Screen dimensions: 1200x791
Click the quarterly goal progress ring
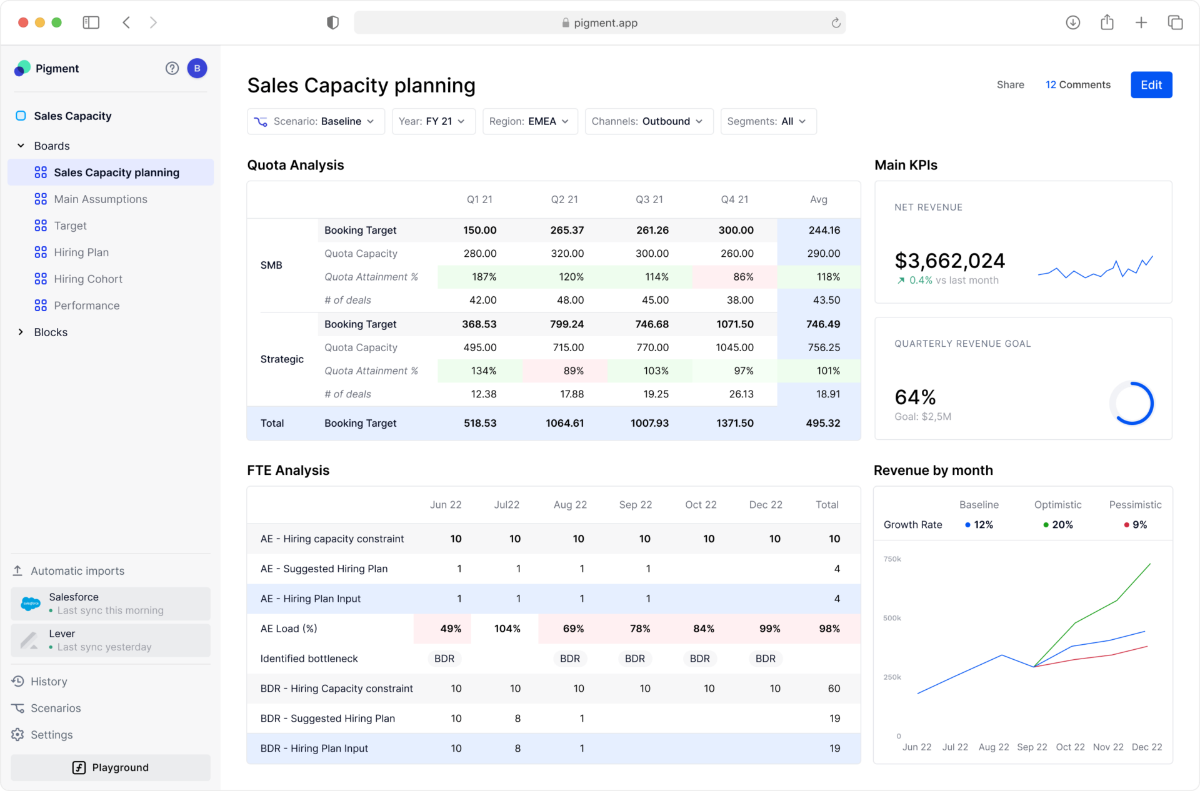click(x=1132, y=404)
